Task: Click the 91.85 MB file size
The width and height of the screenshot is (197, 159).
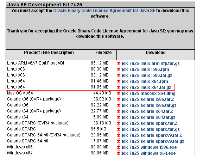Action: point(100,87)
